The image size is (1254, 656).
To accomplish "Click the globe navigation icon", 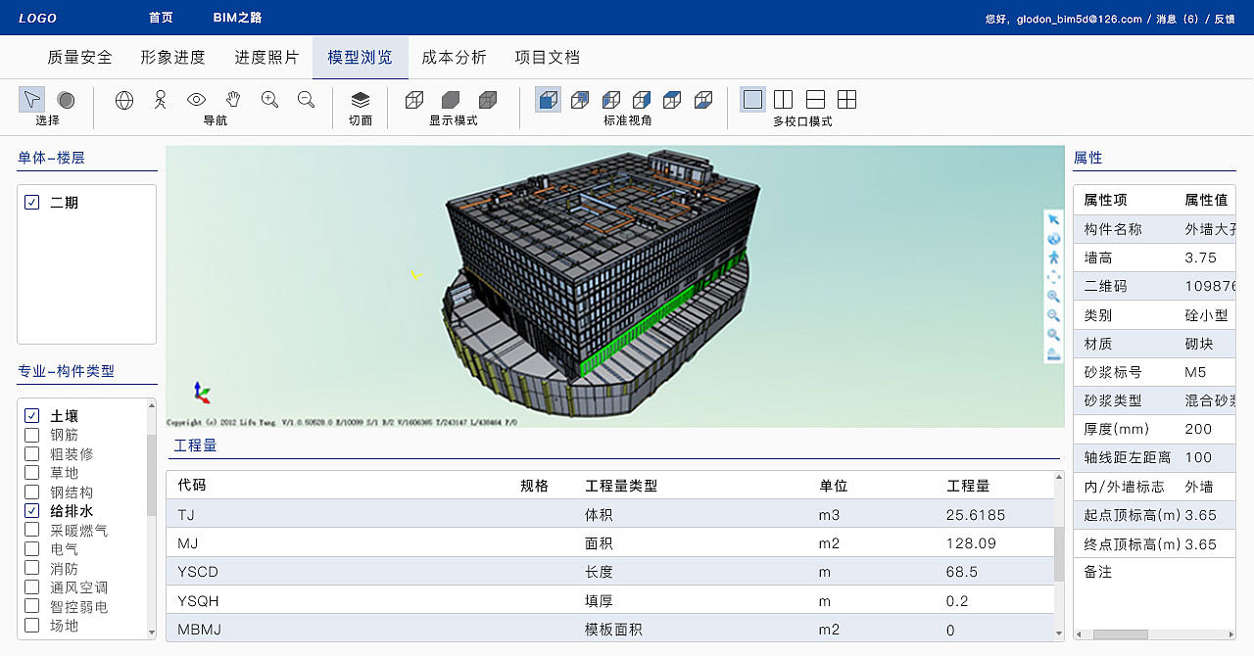I will pyautogui.click(x=123, y=99).
